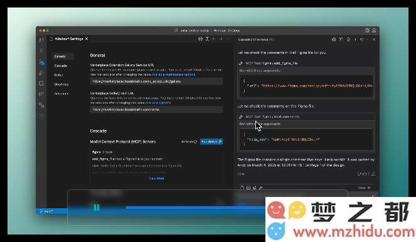
Task: Click the file icon in Cascade input toolbar
Action: click(242, 188)
